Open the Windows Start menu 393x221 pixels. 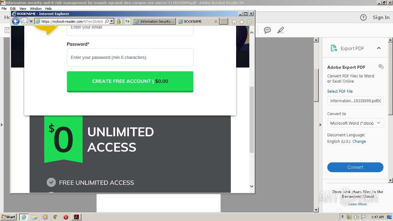[9, 217]
